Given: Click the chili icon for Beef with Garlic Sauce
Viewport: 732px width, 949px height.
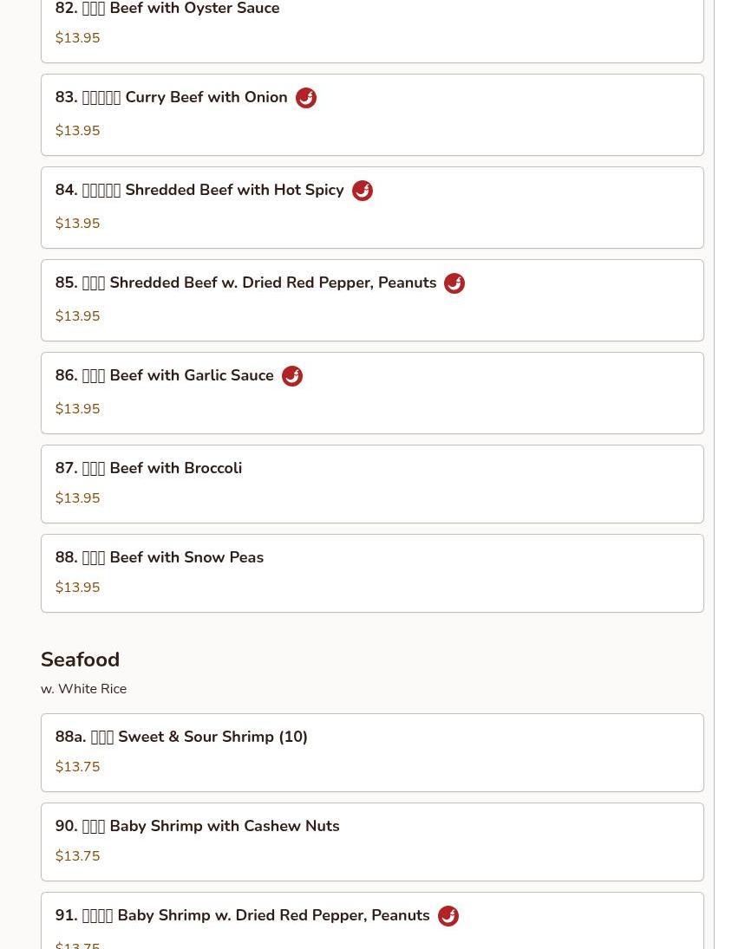Looking at the screenshot, I should (291, 376).
